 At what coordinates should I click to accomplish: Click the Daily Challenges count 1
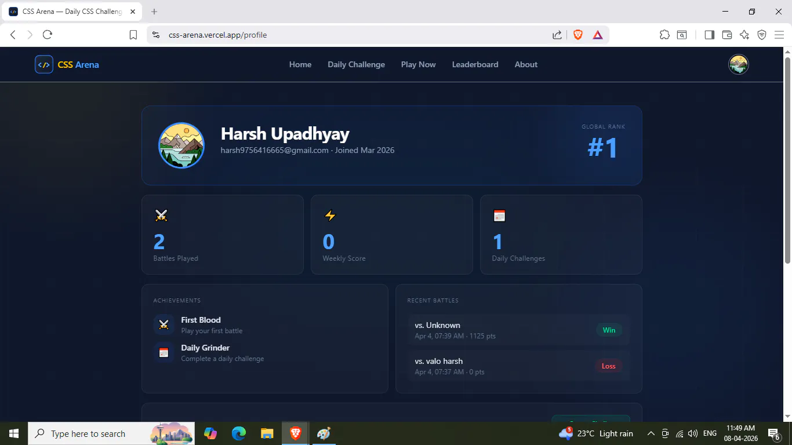[x=497, y=242]
